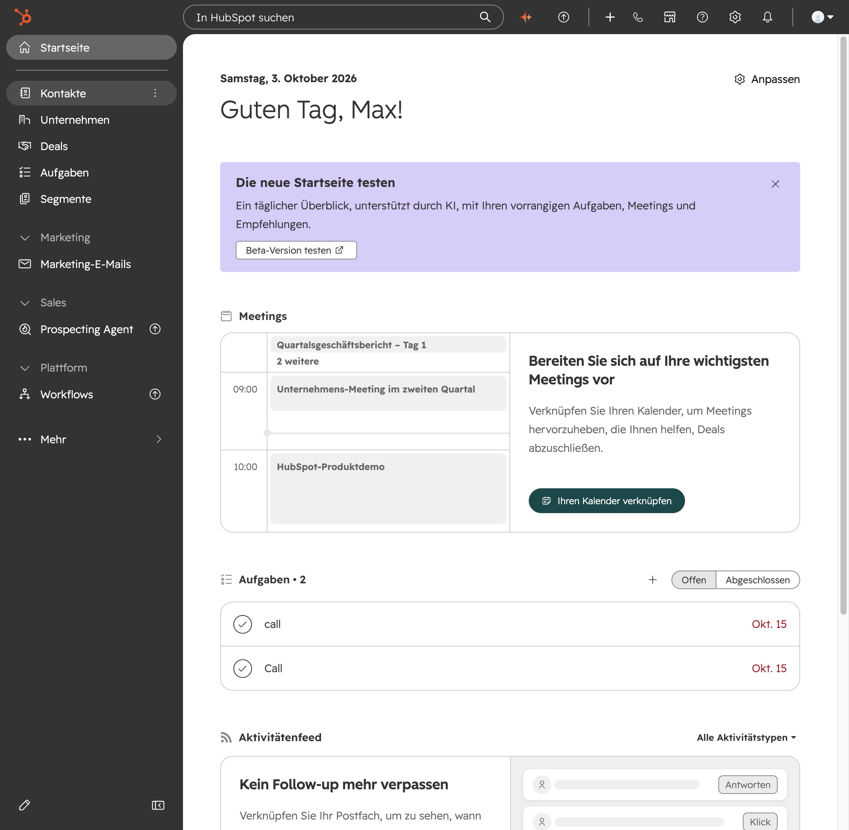Mark the capitalized 'Call' task complete
849x830 pixels.
(243, 668)
